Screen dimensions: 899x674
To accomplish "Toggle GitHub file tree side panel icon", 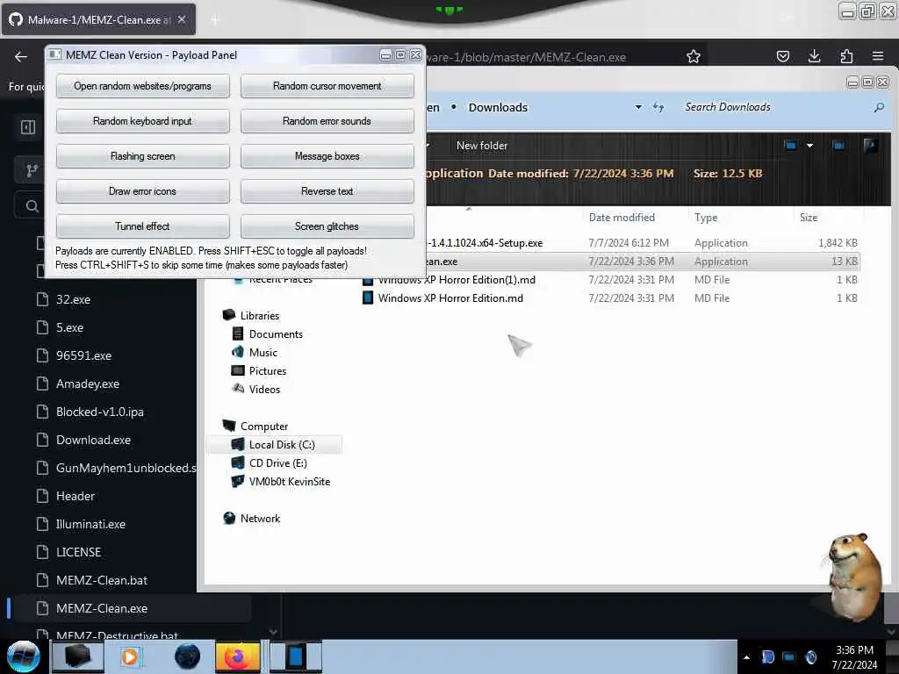I will [28, 127].
